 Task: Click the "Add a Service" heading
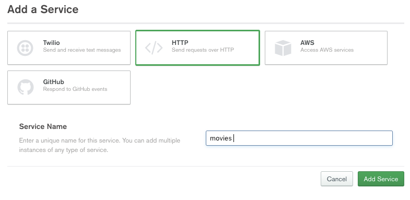coord(43,9)
